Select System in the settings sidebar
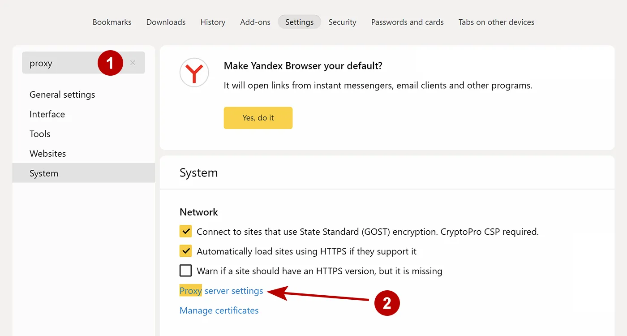This screenshot has height=336, width=627. point(43,173)
